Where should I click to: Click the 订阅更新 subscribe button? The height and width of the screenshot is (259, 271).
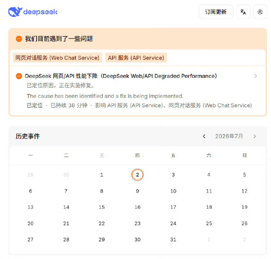pos(216,12)
